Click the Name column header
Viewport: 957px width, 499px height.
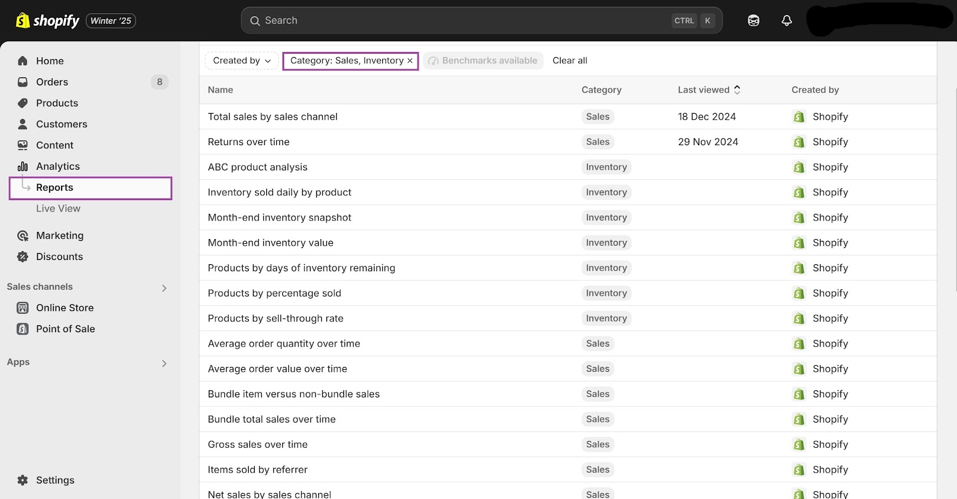tap(221, 90)
